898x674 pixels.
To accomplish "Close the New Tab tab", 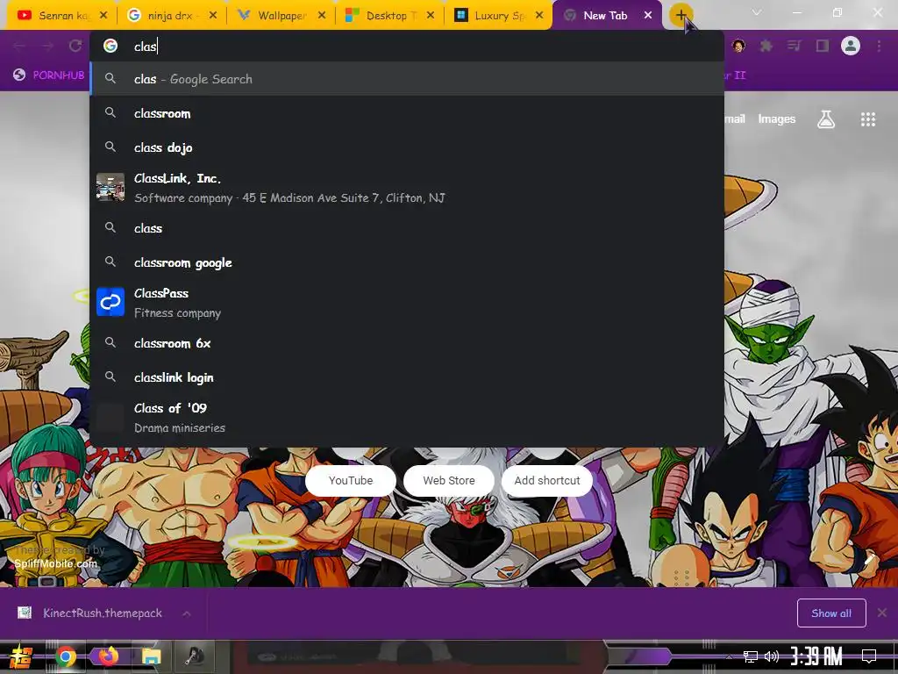I will point(648,16).
